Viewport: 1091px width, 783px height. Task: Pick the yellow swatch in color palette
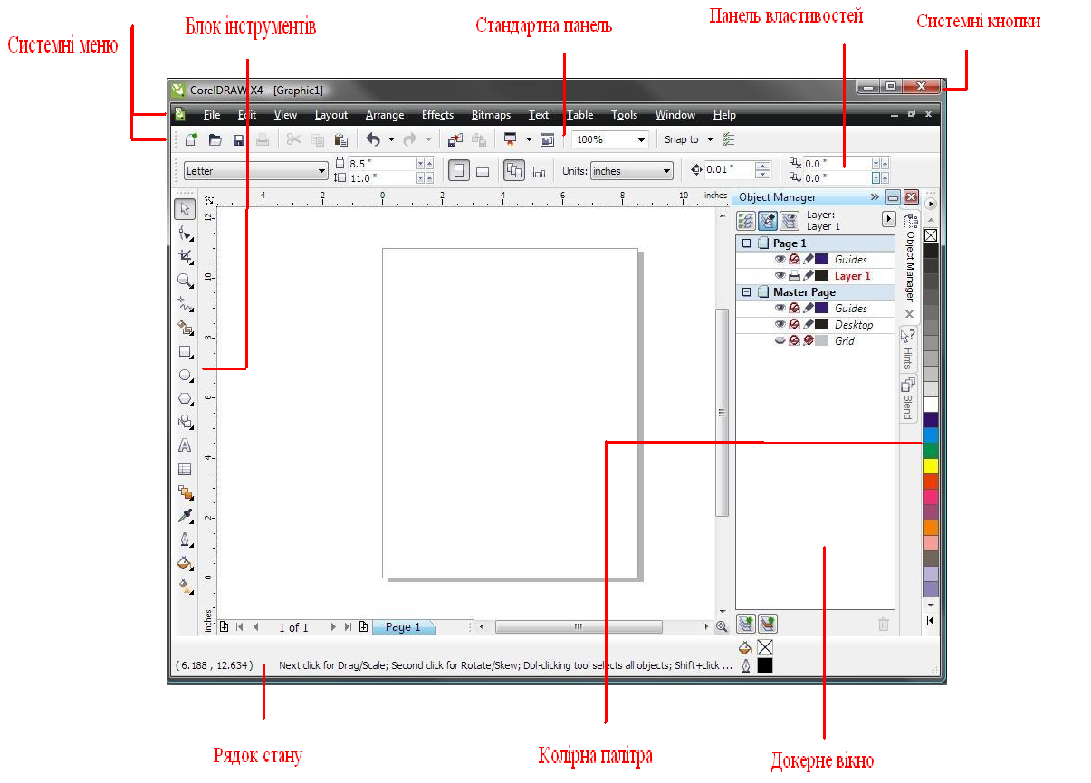930,465
